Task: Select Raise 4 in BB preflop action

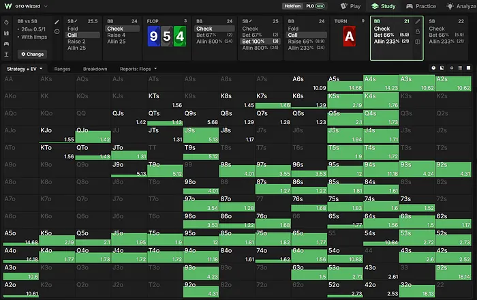Action: [x=116, y=35]
